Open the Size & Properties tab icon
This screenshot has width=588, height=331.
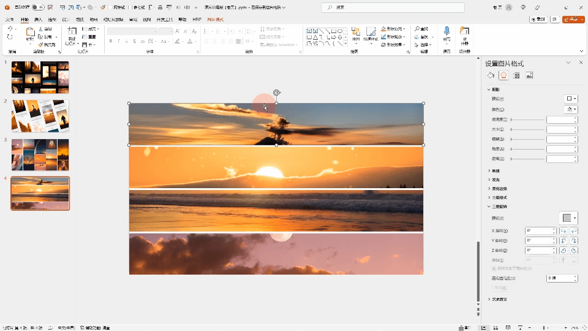516,75
